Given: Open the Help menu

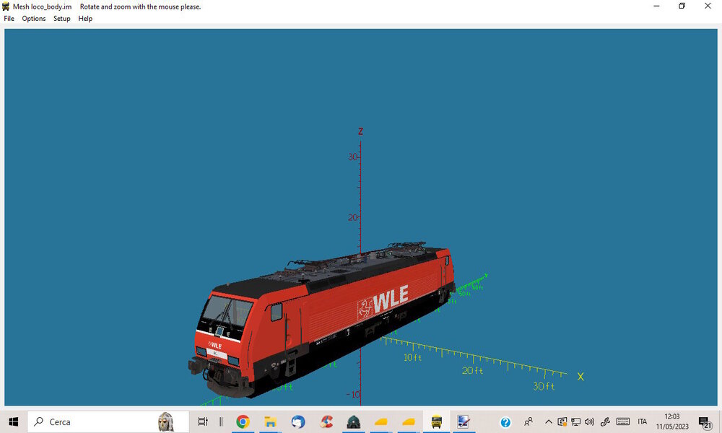Looking at the screenshot, I should [85, 19].
